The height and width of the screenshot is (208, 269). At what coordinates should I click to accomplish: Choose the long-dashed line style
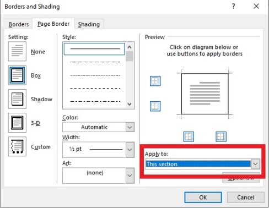pos(95,89)
